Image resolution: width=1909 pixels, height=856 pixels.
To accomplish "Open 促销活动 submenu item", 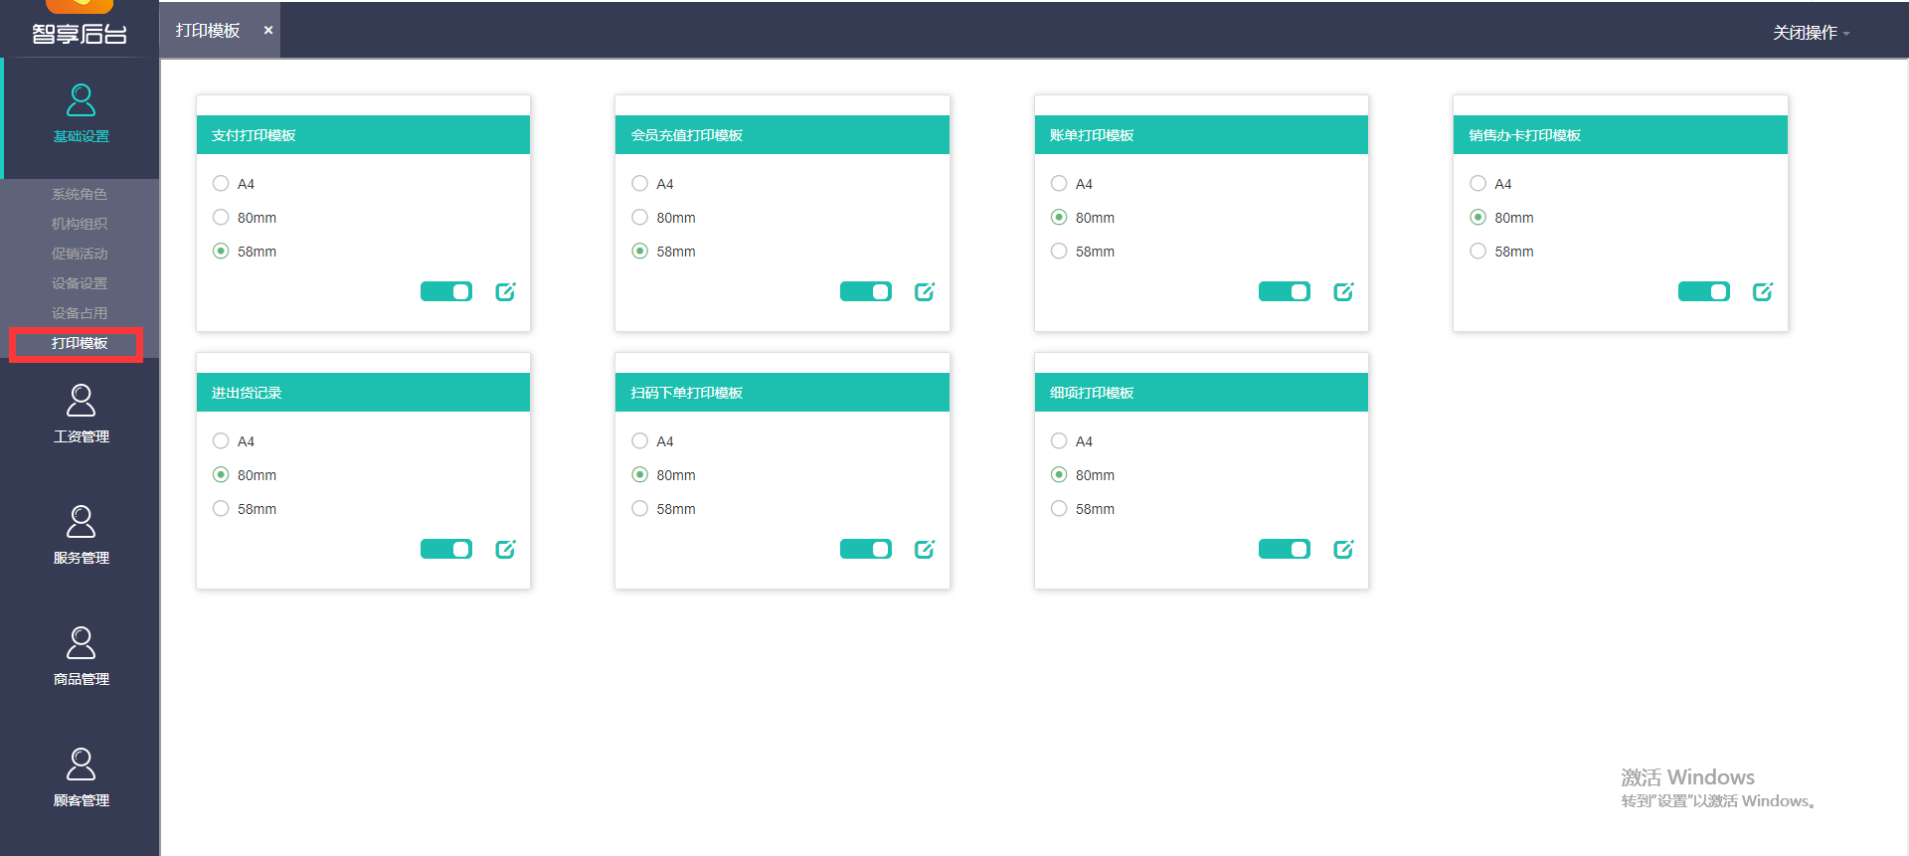I will click(80, 254).
